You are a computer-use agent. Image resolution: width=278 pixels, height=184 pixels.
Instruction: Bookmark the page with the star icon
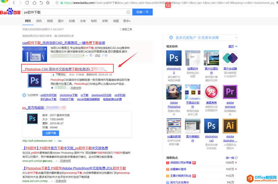click(48, 3)
